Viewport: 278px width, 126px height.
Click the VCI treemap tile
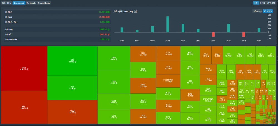(x=143, y=117)
